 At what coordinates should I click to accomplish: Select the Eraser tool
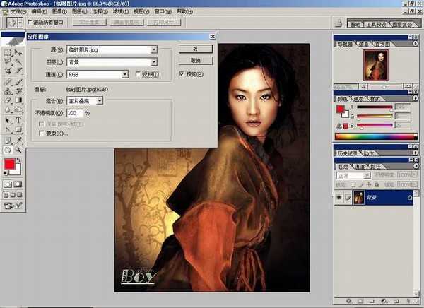pos(8,100)
